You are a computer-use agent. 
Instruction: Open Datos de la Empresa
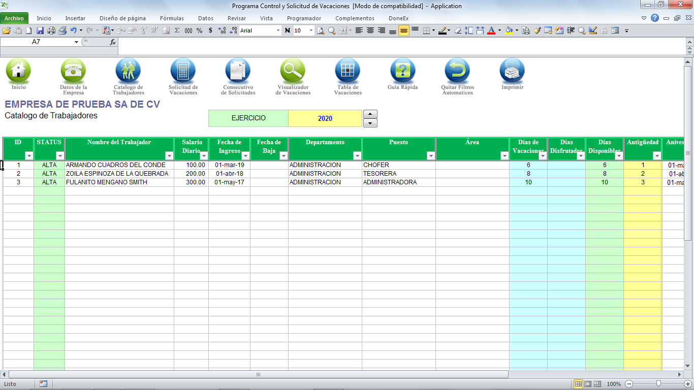pyautogui.click(x=73, y=71)
